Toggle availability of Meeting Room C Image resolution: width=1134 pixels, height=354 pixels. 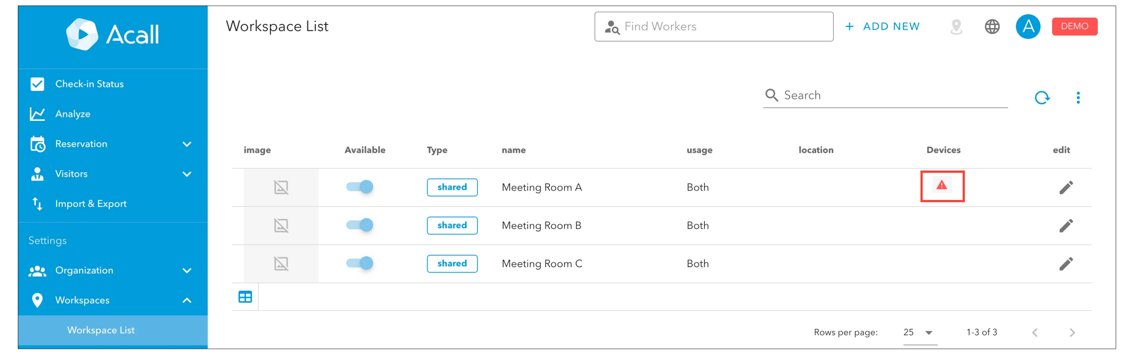tap(360, 263)
